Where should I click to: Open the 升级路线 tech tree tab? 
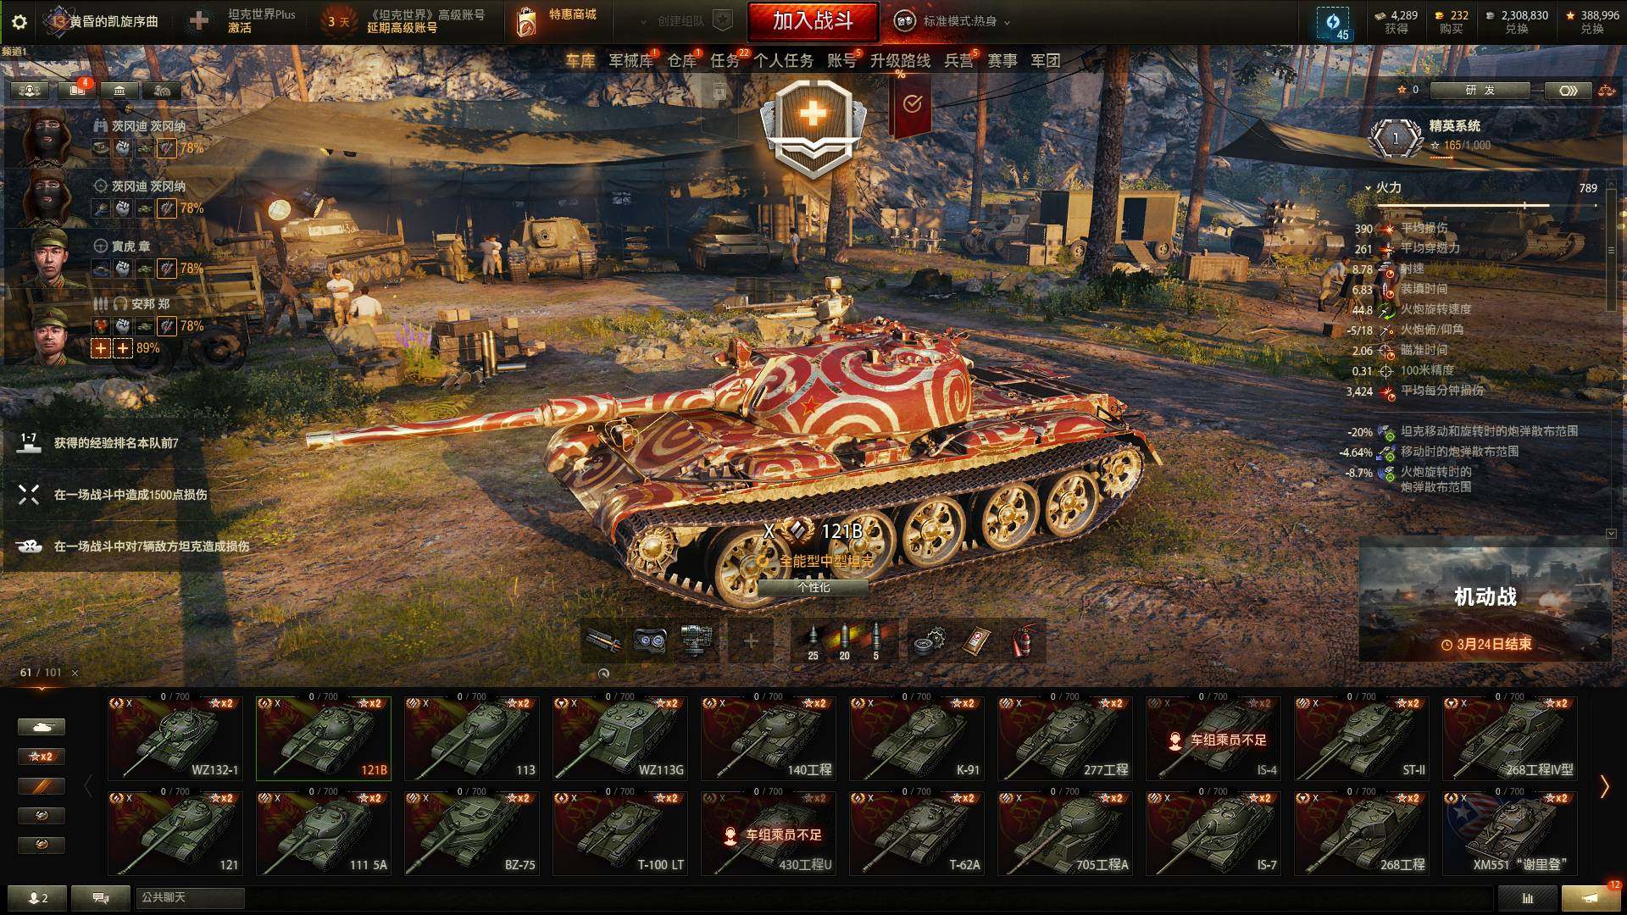(x=900, y=61)
